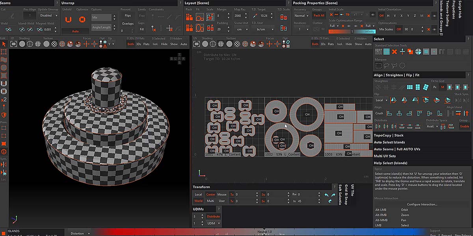
Task: Toggle Initial Orientation Off button
Action: [381, 16]
